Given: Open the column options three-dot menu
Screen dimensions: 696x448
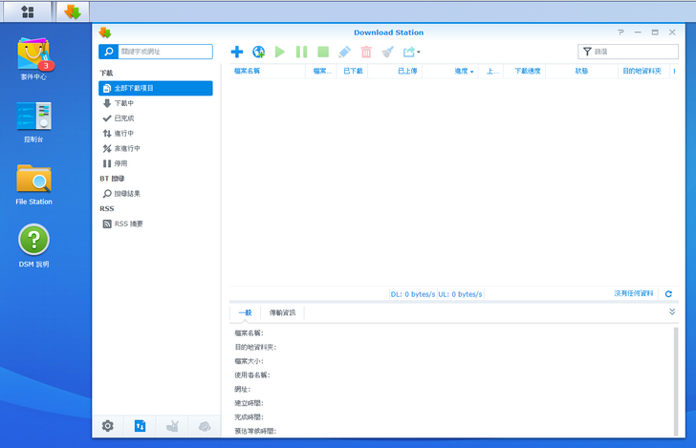Looking at the screenshot, I should click(674, 71).
